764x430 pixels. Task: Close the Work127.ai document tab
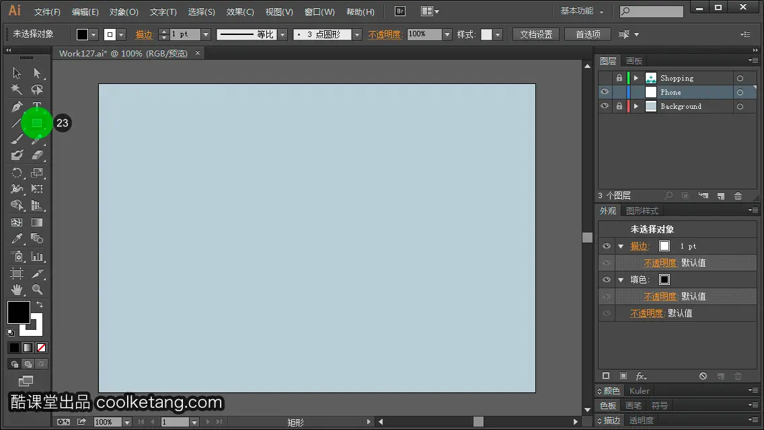coord(197,52)
